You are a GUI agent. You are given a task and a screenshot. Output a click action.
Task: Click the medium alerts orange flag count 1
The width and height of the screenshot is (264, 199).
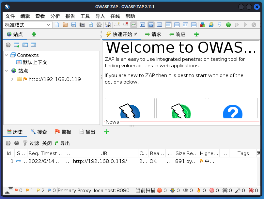29,190
